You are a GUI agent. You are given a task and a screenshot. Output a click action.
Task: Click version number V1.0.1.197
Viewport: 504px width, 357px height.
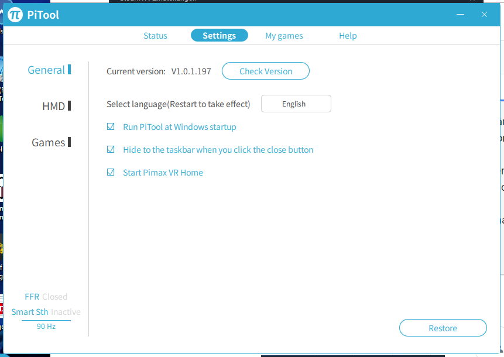[x=191, y=71]
